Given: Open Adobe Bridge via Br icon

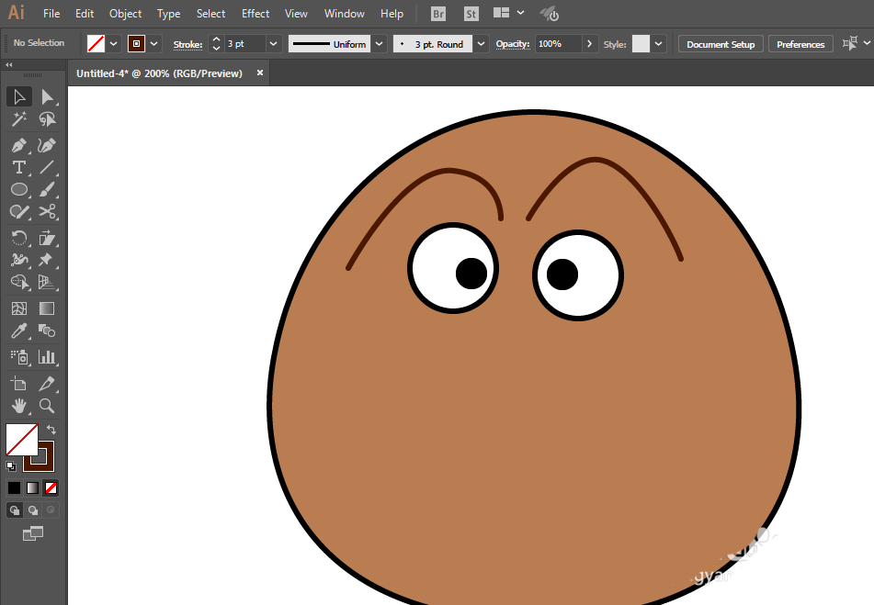Looking at the screenshot, I should coord(438,14).
